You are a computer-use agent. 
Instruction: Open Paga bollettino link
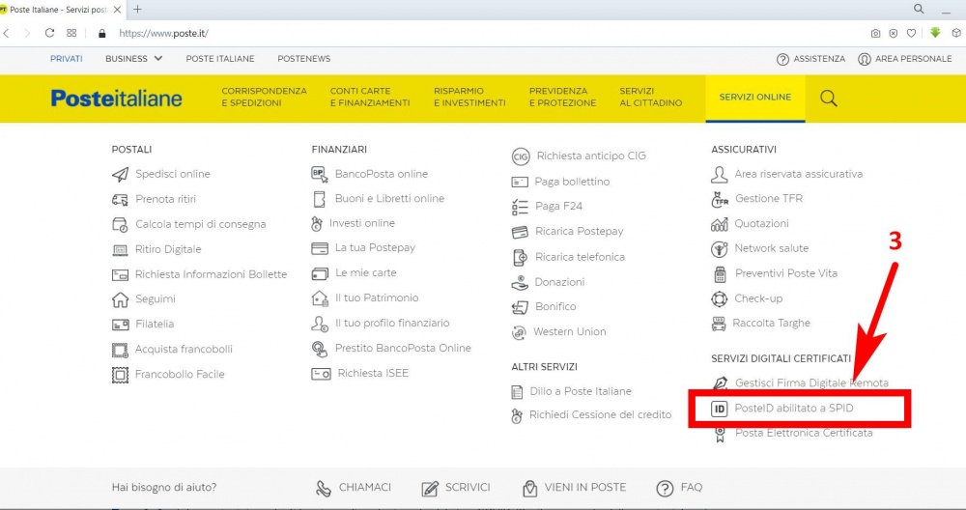pos(572,182)
